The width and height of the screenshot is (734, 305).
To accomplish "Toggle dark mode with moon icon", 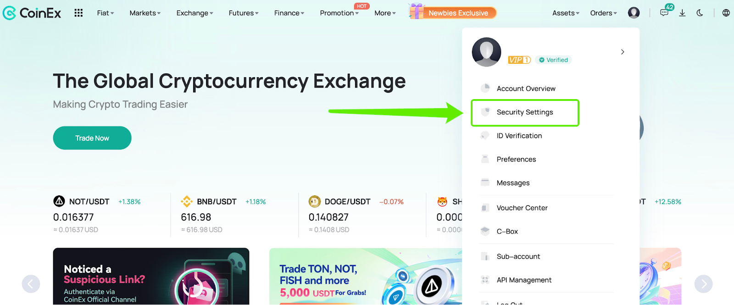I will click(x=700, y=13).
